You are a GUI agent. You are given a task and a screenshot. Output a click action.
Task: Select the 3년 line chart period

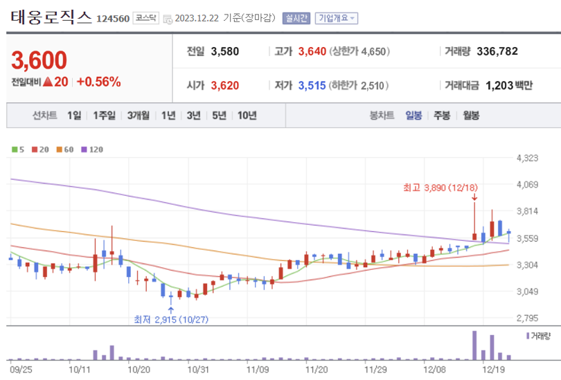(193, 116)
